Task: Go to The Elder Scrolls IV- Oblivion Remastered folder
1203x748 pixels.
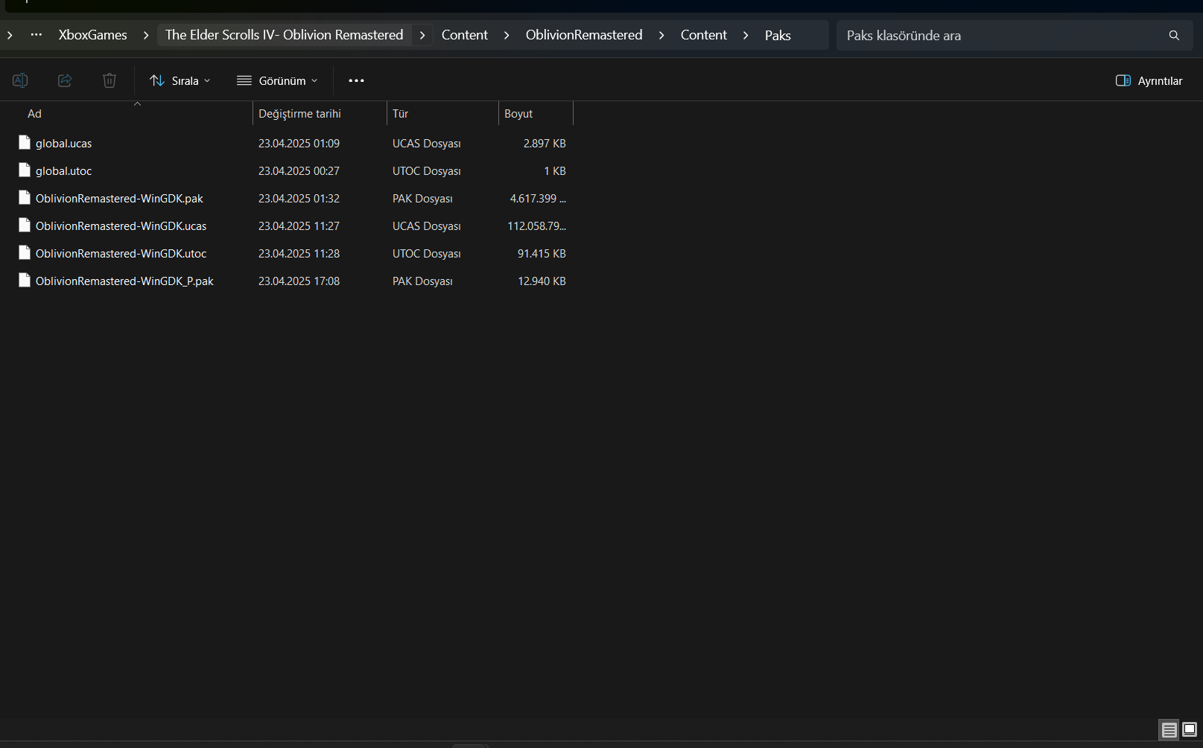Action: coord(285,35)
